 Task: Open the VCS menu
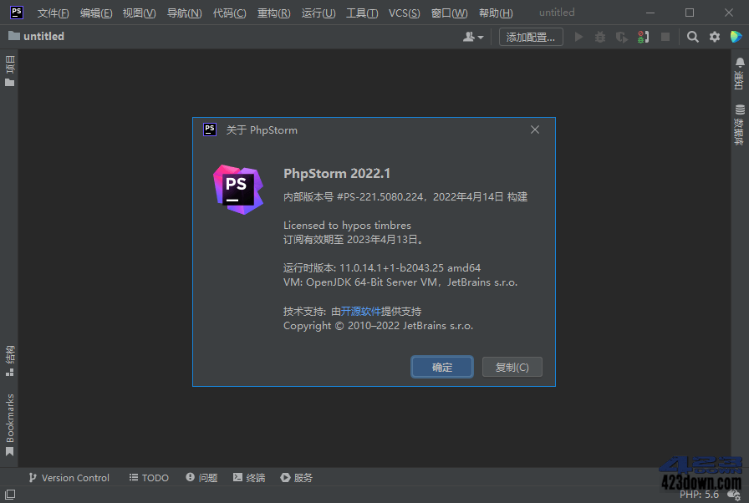[403, 13]
